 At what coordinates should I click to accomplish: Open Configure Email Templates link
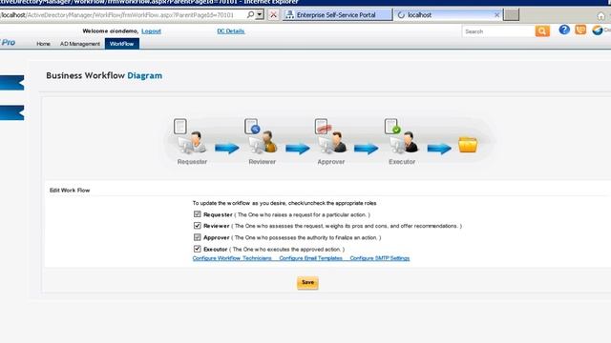(x=311, y=258)
